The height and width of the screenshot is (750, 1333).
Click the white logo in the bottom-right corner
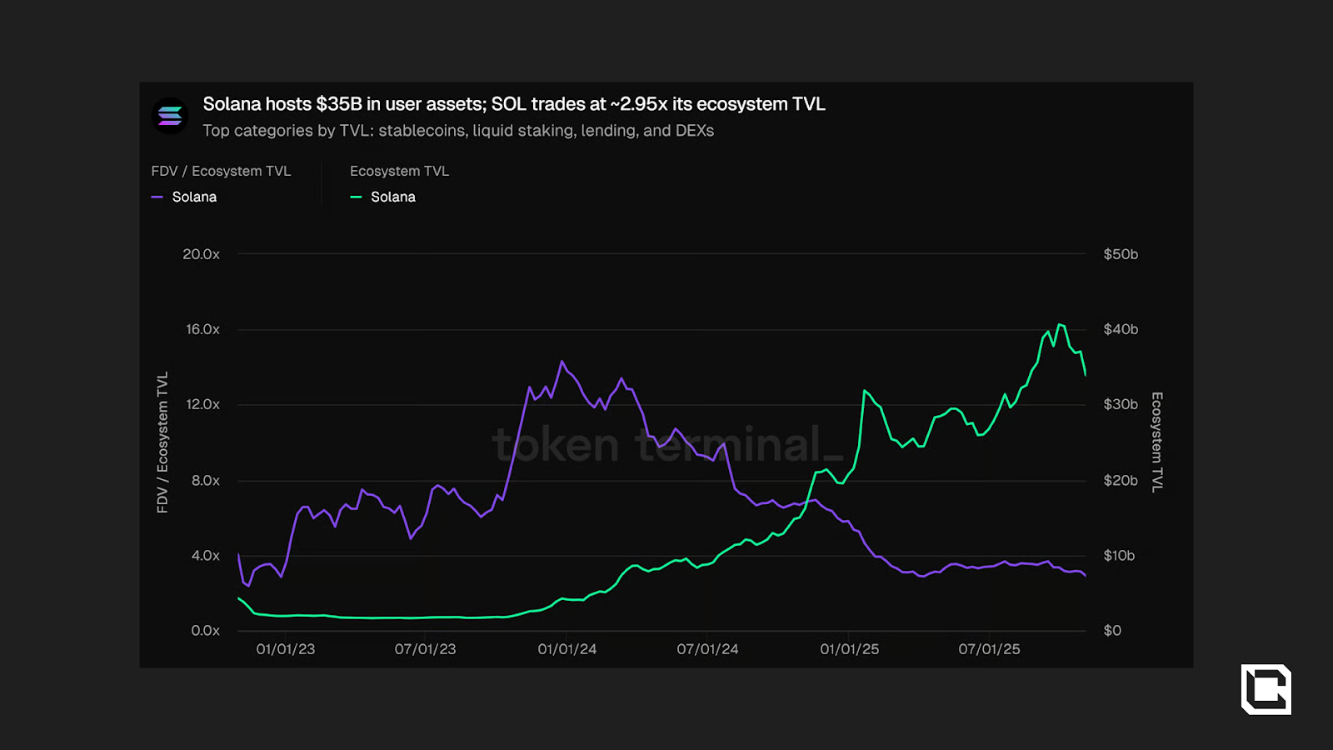pyautogui.click(x=1266, y=689)
